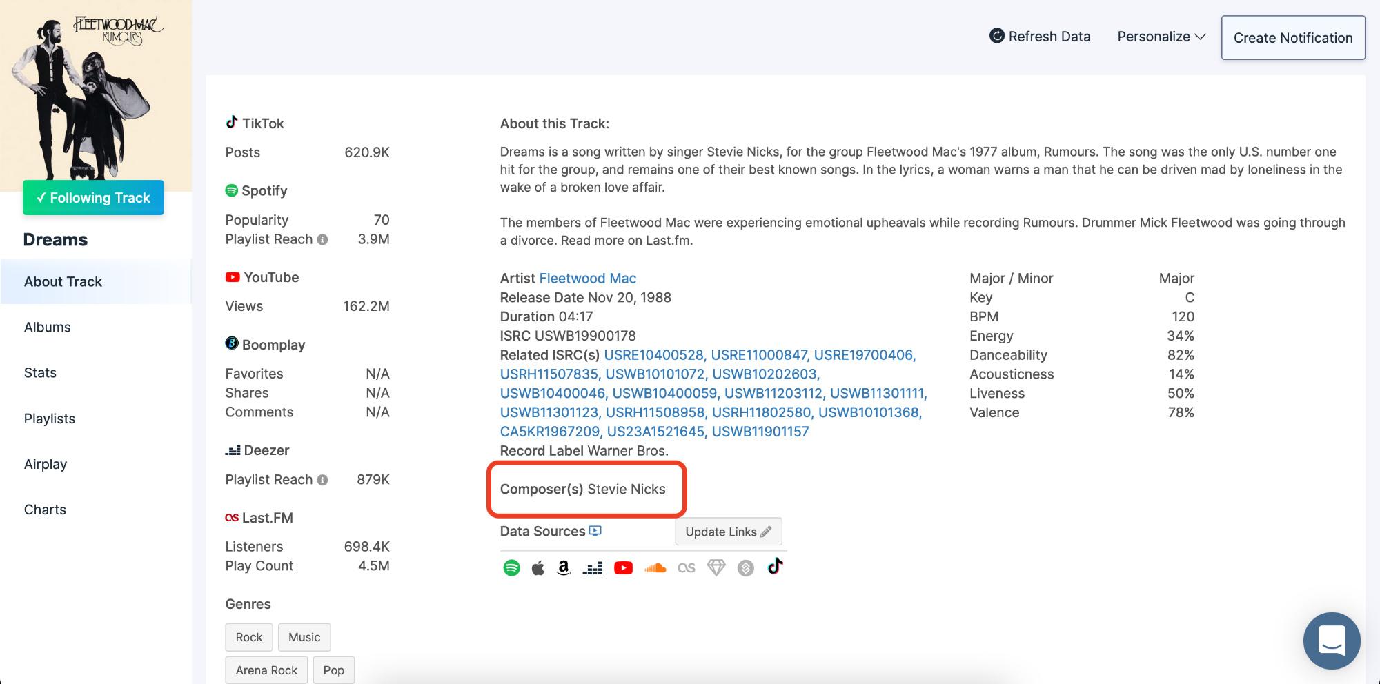Open related ISRC USWB11901157
The image size is (1380, 684).
(x=760, y=432)
